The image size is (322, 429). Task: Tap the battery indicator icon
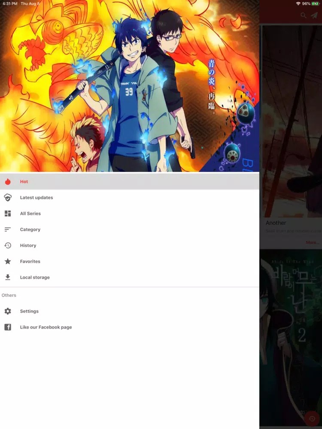315,3
